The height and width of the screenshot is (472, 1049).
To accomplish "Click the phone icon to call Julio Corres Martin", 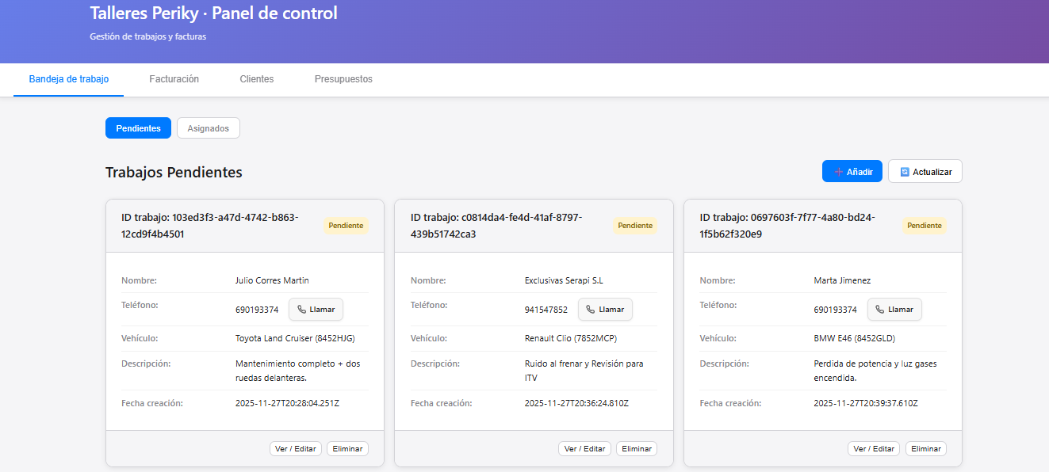I will click(301, 309).
